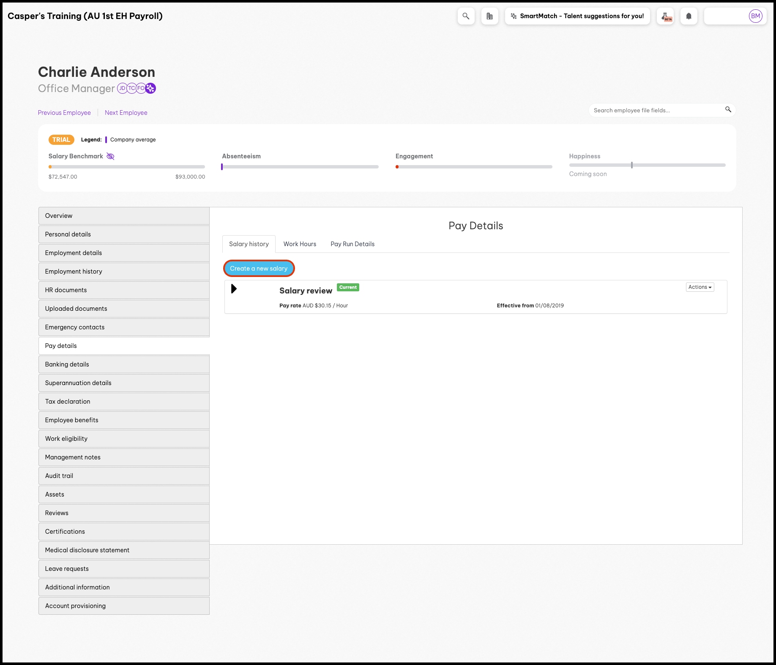Screen dimensions: 776x665
Task: Go to Previous Employee link
Action: (x=64, y=113)
